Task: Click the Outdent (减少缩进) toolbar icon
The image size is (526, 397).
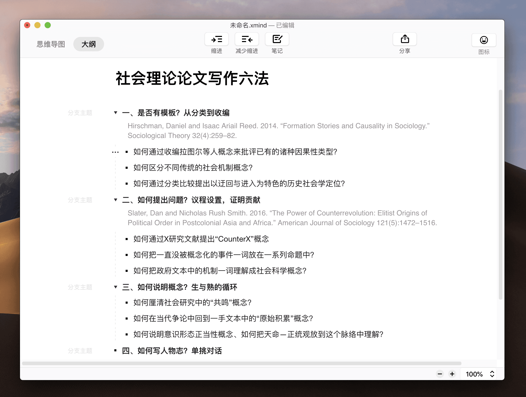Action: click(247, 39)
